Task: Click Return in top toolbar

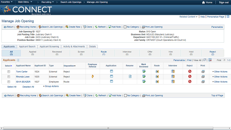Action: click(x=9, y=27)
